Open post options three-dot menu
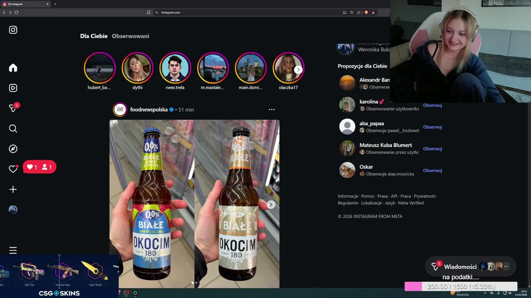The width and height of the screenshot is (531, 298). pos(272,110)
